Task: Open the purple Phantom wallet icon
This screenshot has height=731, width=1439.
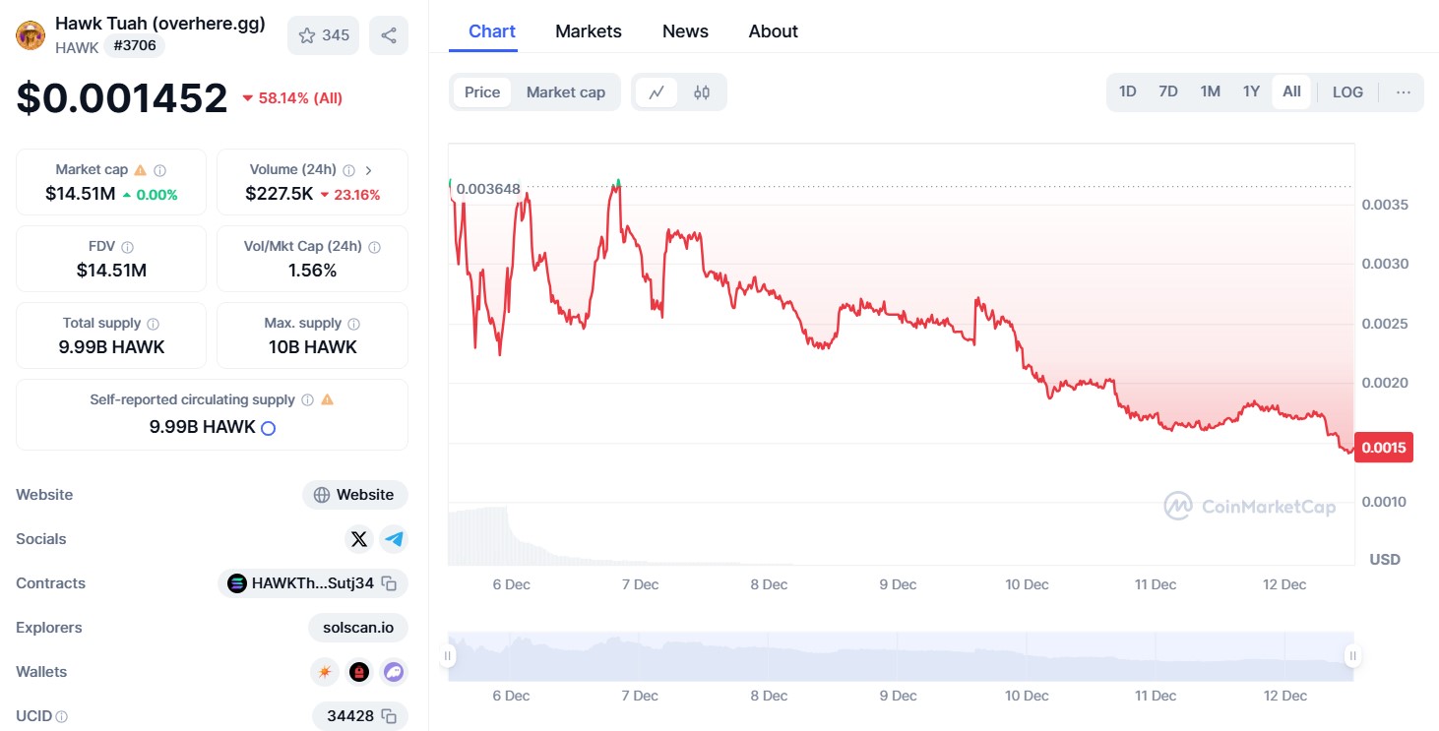Action: pyautogui.click(x=394, y=672)
